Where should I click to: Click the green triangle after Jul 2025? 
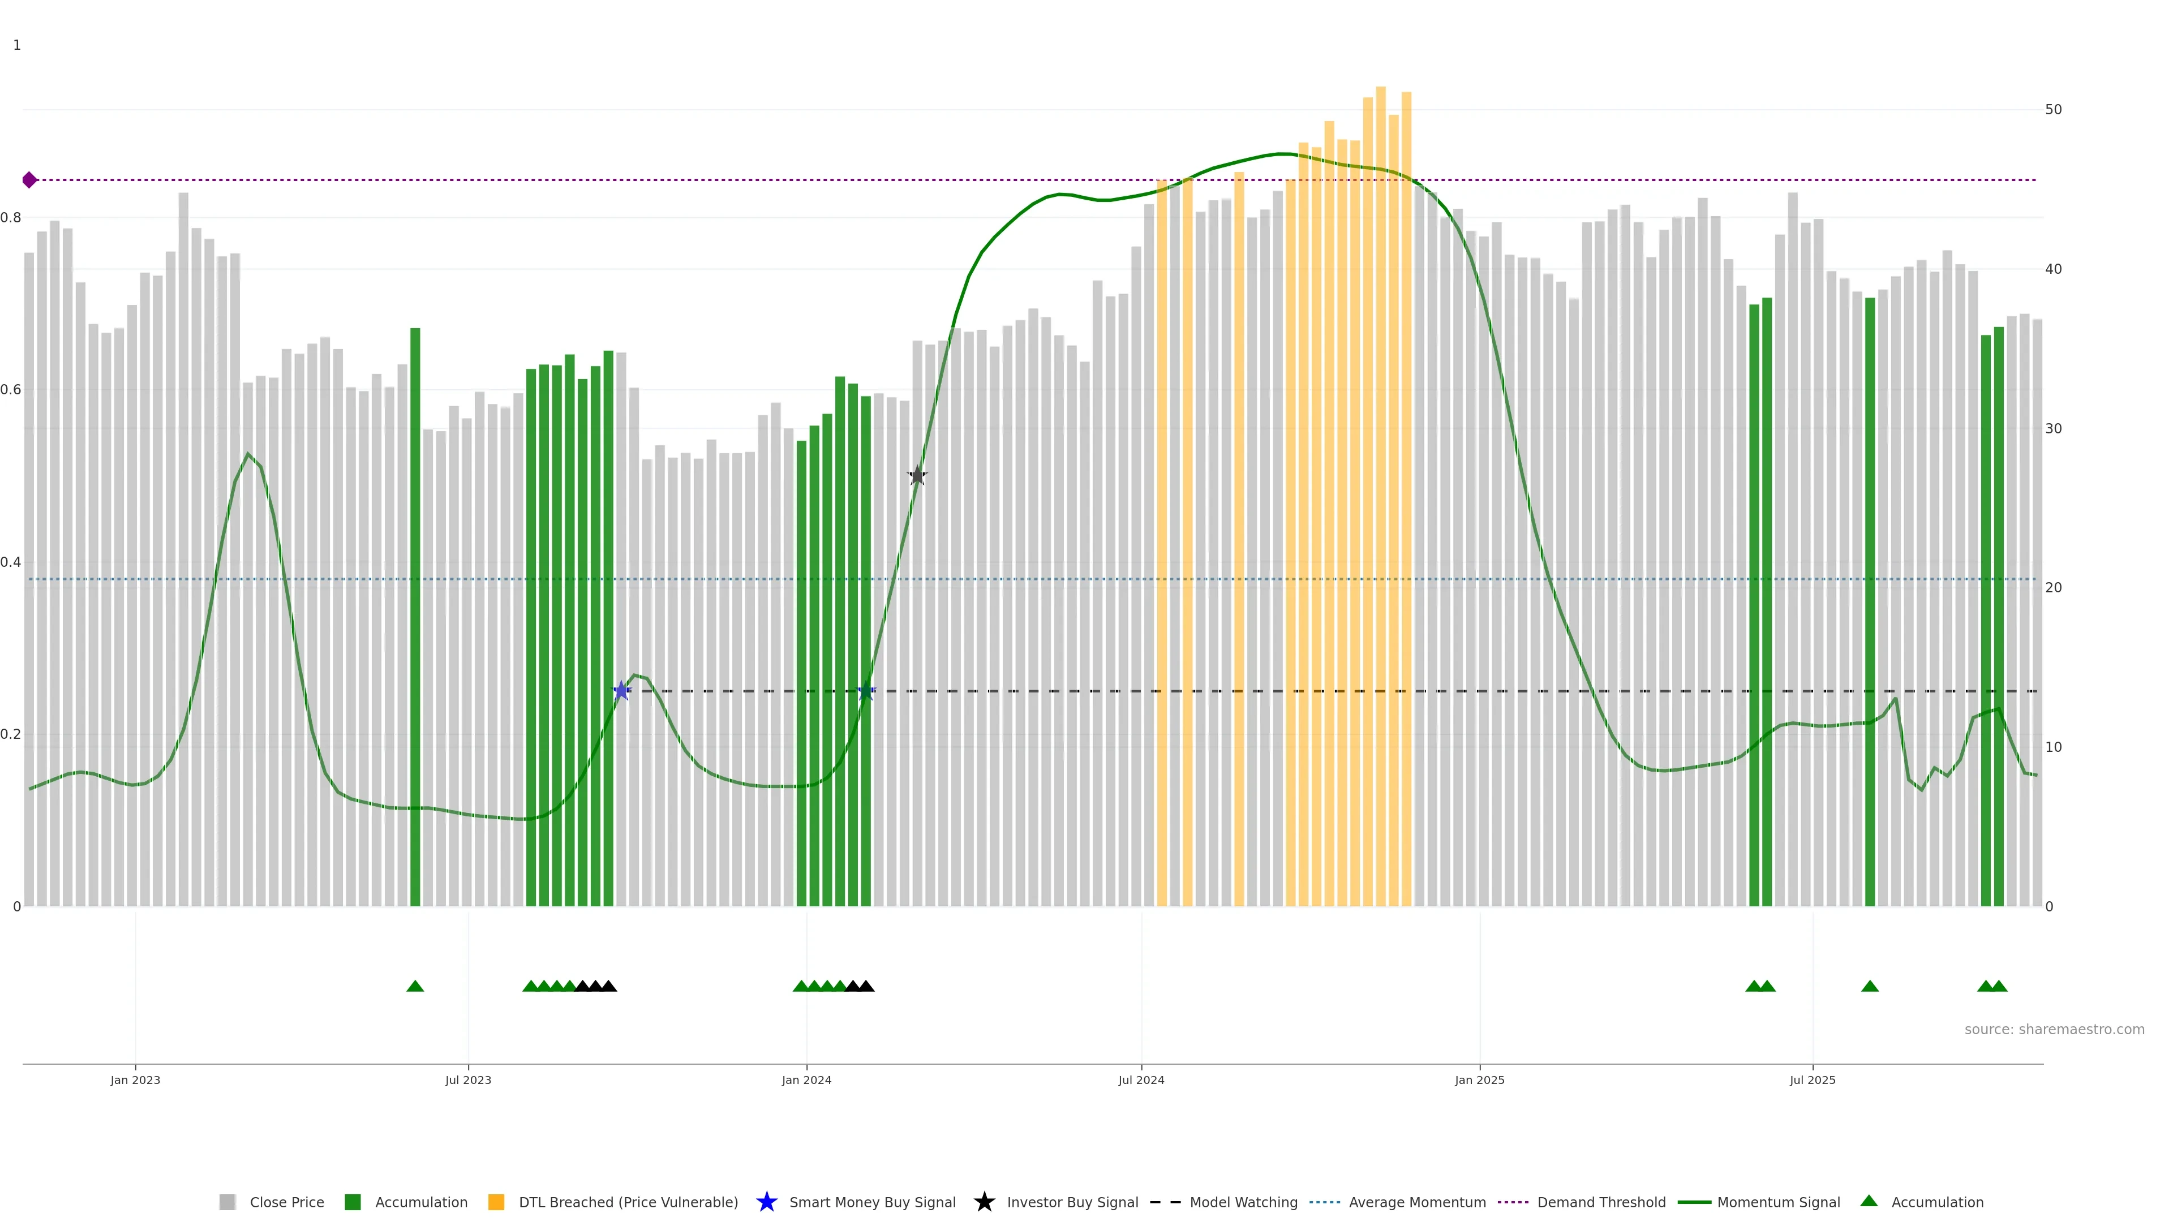(x=1869, y=986)
